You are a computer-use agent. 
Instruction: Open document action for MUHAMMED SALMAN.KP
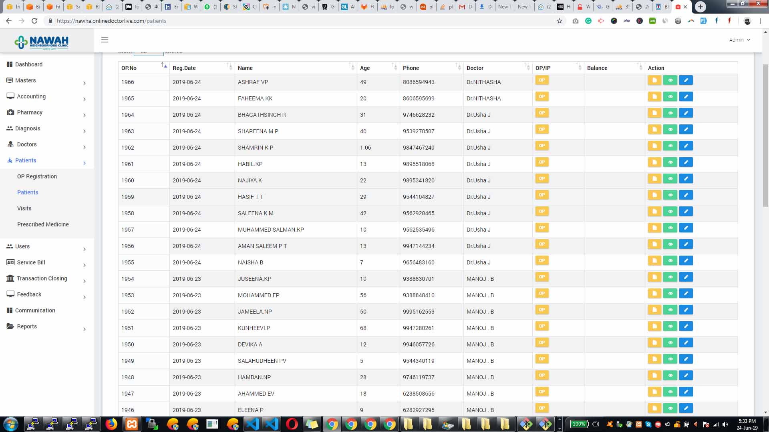pos(654,228)
